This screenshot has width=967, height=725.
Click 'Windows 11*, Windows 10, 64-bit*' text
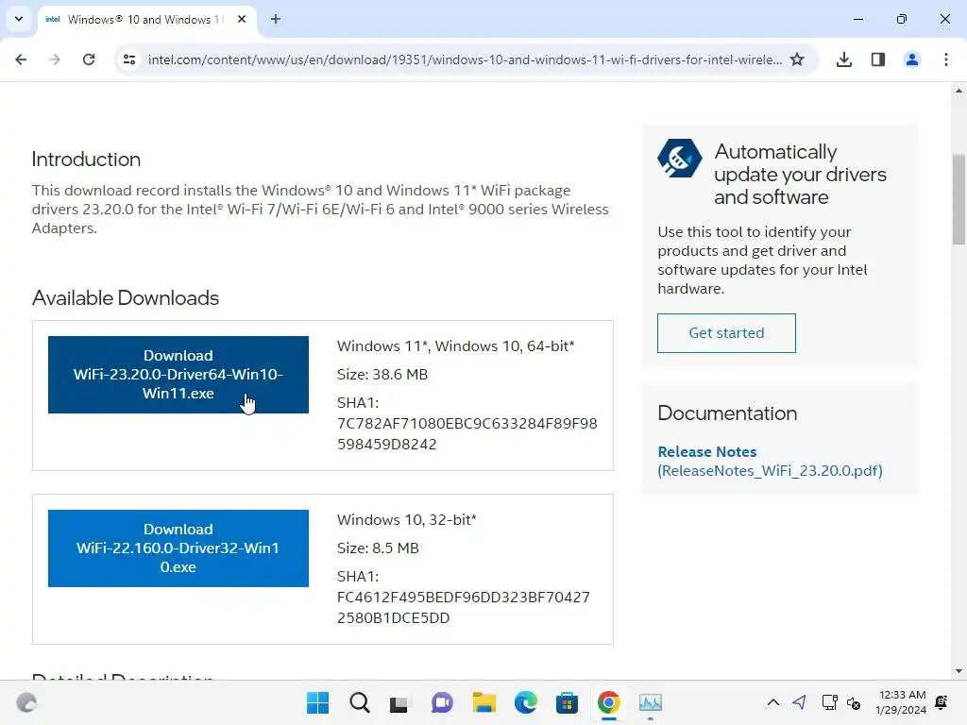coord(456,346)
